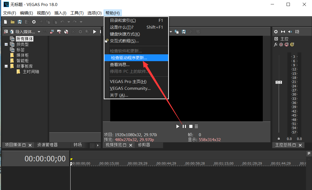Solo the master bus
The image size is (312, 190).
click(x=292, y=44)
